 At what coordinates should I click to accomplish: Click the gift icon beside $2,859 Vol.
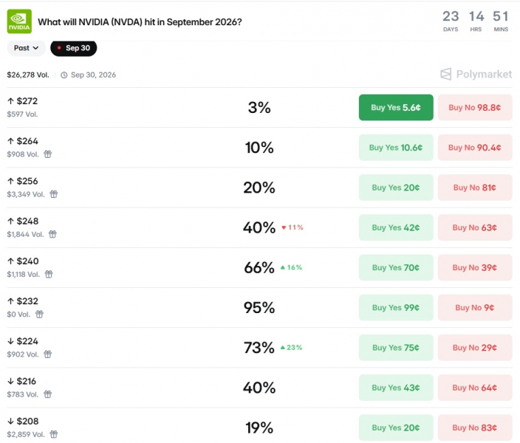(x=54, y=434)
